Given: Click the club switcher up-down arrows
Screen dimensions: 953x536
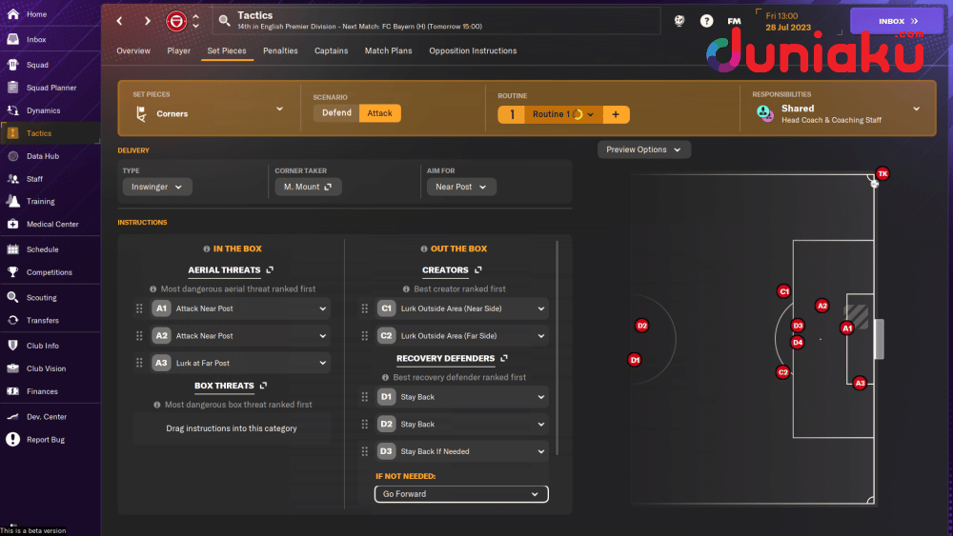Looking at the screenshot, I should point(195,21).
